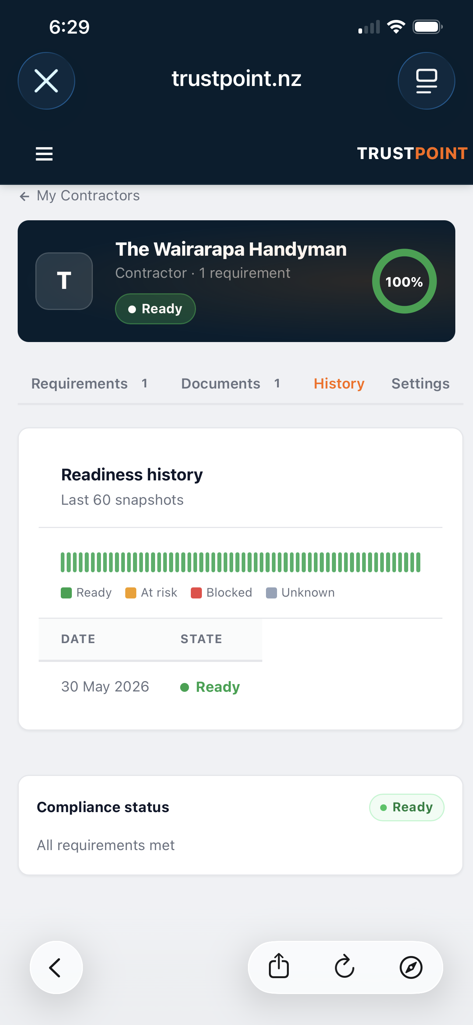
Task: Tap the Contractor · 1 requirement subtitle
Action: (203, 273)
